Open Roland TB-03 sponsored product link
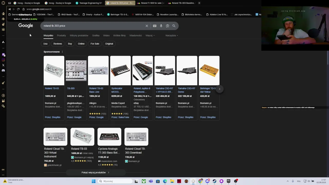329x185 pixels. (x=52, y=88)
